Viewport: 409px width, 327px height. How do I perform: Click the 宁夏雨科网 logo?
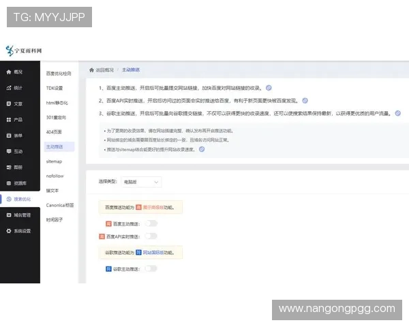[x=24, y=50]
